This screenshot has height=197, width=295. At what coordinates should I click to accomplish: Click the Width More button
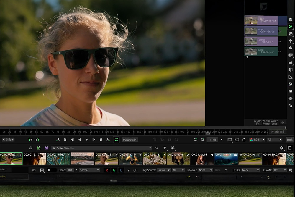266,122
